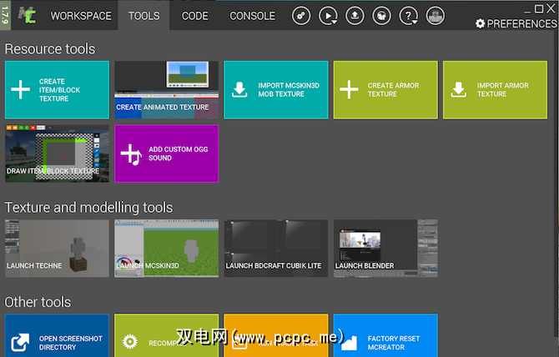
Task: Open Draw Item/Block Texture tool
Action: point(57,153)
